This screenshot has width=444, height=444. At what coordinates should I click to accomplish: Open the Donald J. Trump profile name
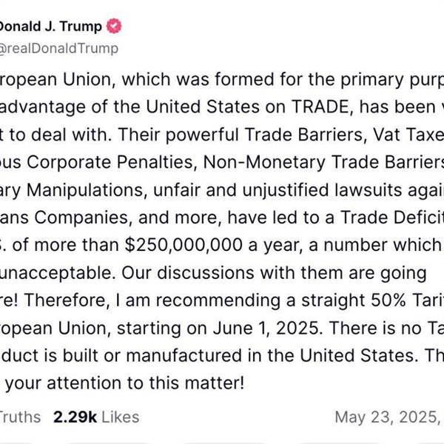click(50, 27)
